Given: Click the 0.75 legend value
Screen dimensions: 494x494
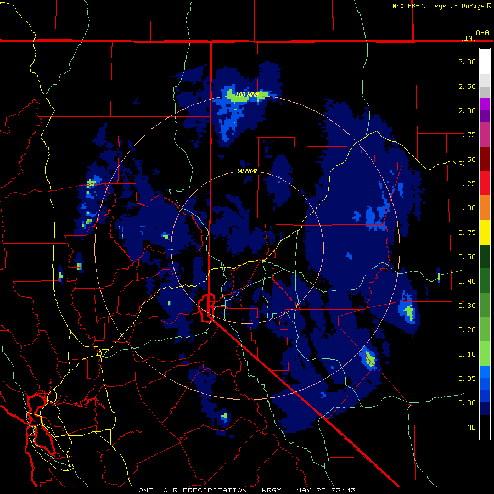Looking at the screenshot, I should pos(467,233).
